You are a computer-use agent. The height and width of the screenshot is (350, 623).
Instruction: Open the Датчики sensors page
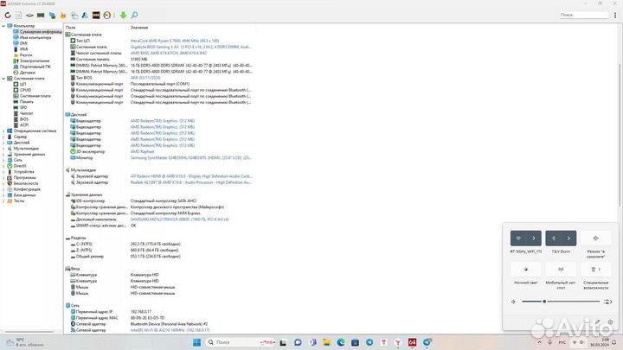pos(28,73)
